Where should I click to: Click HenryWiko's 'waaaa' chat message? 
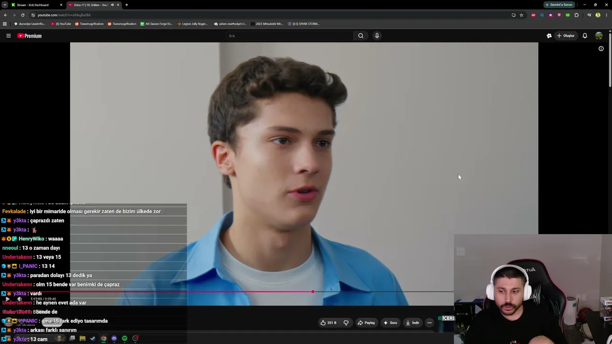[55, 239]
